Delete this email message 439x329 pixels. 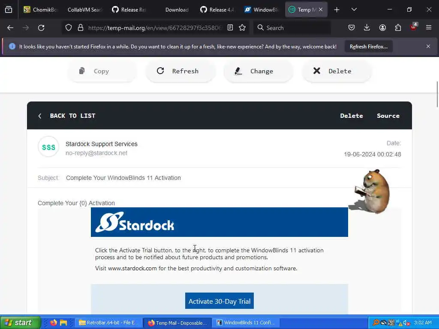tap(352, 116)
